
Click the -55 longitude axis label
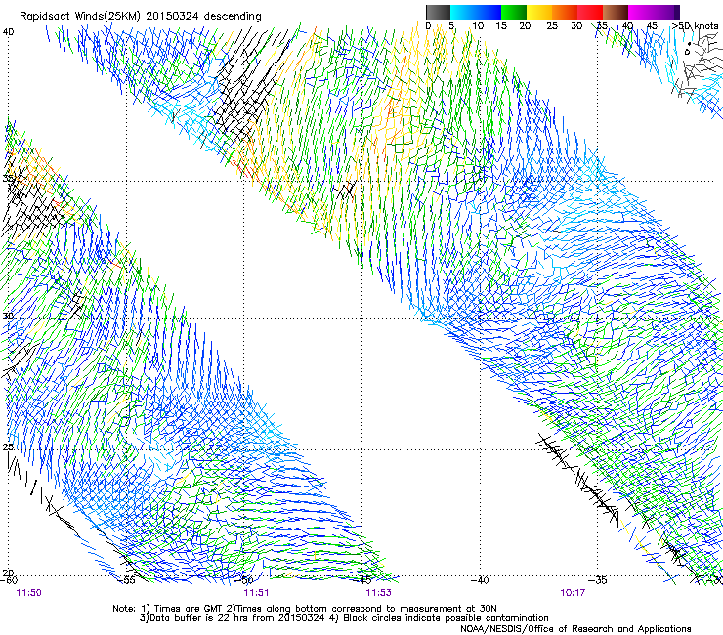(x=127, y=580)
